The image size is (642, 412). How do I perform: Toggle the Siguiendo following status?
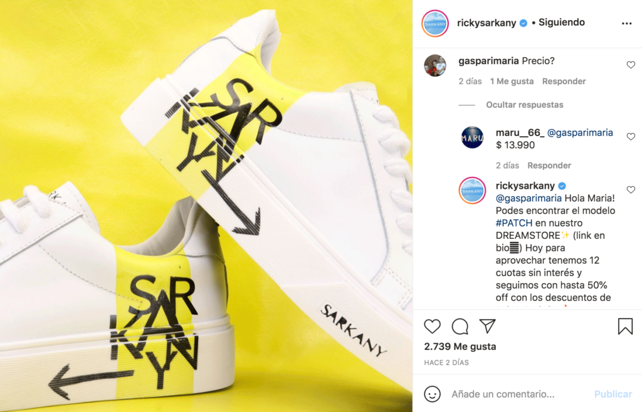pos(561,23)
